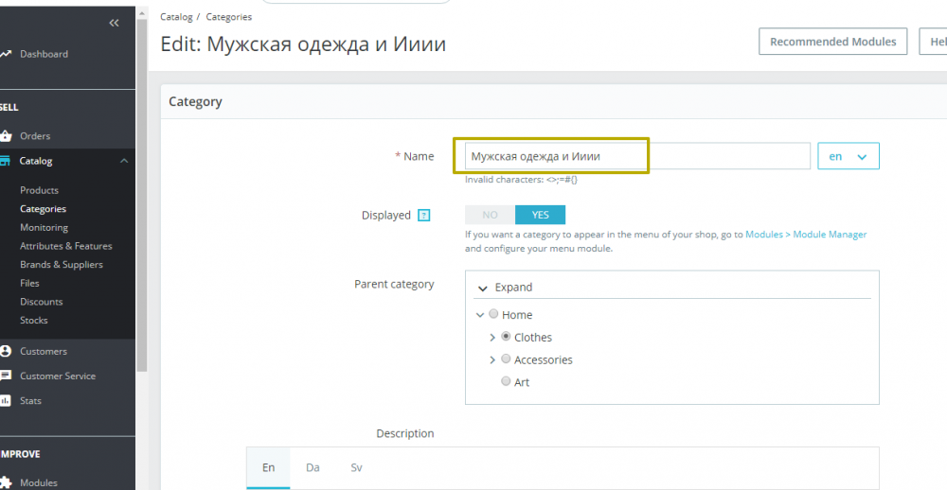947x490 pixels.
Task: Expand the Clothes tree node arrow
Action: click(x=492, y=338)
